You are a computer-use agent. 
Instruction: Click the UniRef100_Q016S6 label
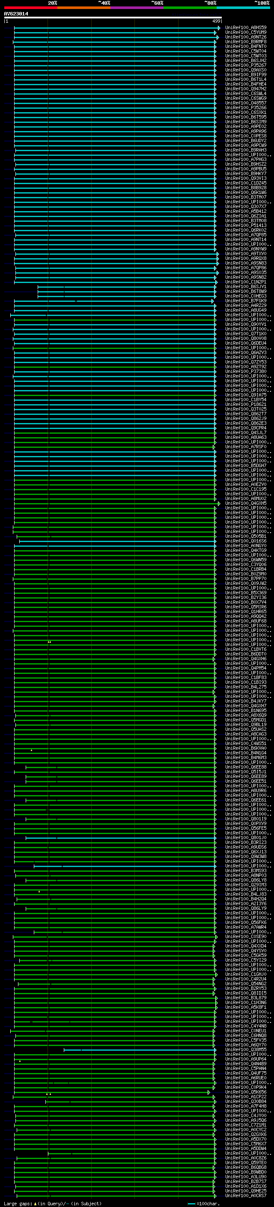pos(246,541)
